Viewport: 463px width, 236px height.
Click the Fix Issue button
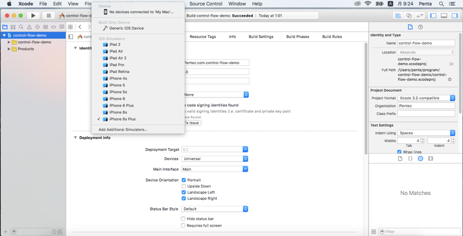click(x=192, y=122)
